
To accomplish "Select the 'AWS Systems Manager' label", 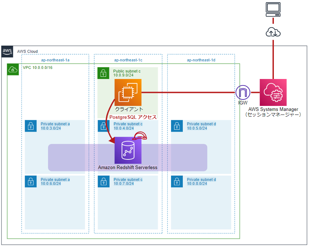I will tap(273, 109).
